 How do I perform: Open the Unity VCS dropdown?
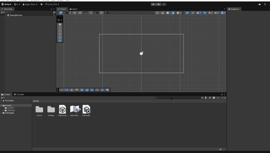point(52,4)
